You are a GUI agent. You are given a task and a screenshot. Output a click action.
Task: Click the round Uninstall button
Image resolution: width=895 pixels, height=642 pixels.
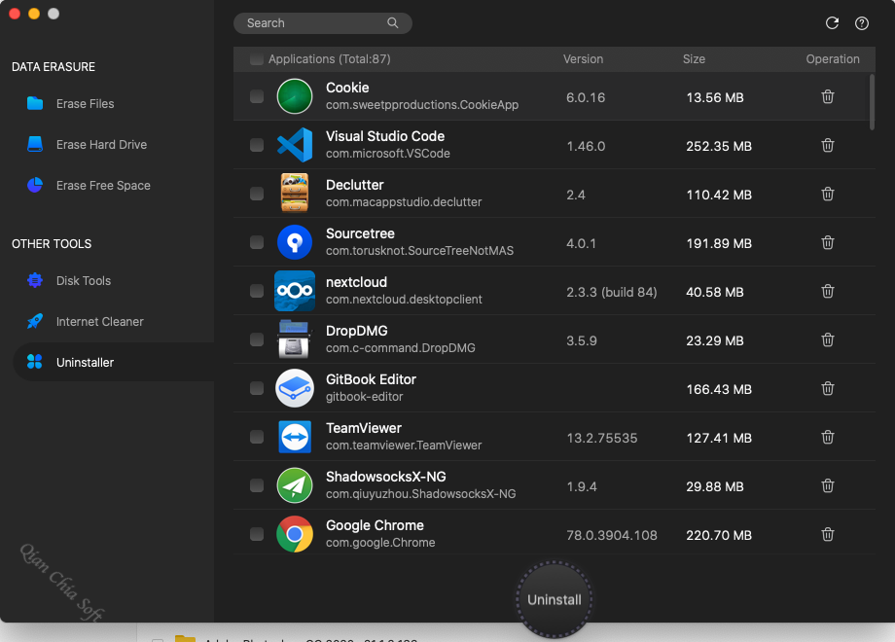(555, 599)
